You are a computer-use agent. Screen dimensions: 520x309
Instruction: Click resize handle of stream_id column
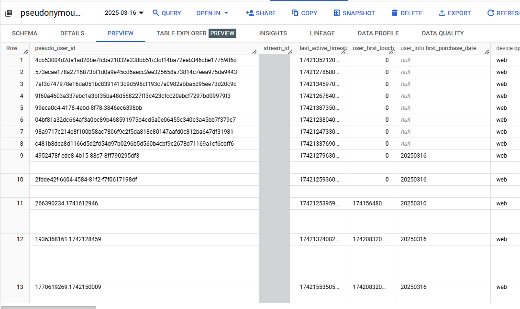290,52
